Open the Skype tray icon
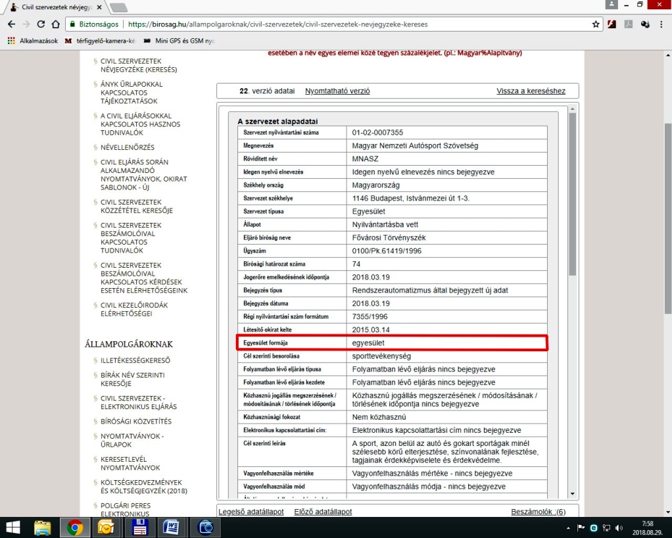The height and width of the screenshot is (538, 672). (594, 528)
